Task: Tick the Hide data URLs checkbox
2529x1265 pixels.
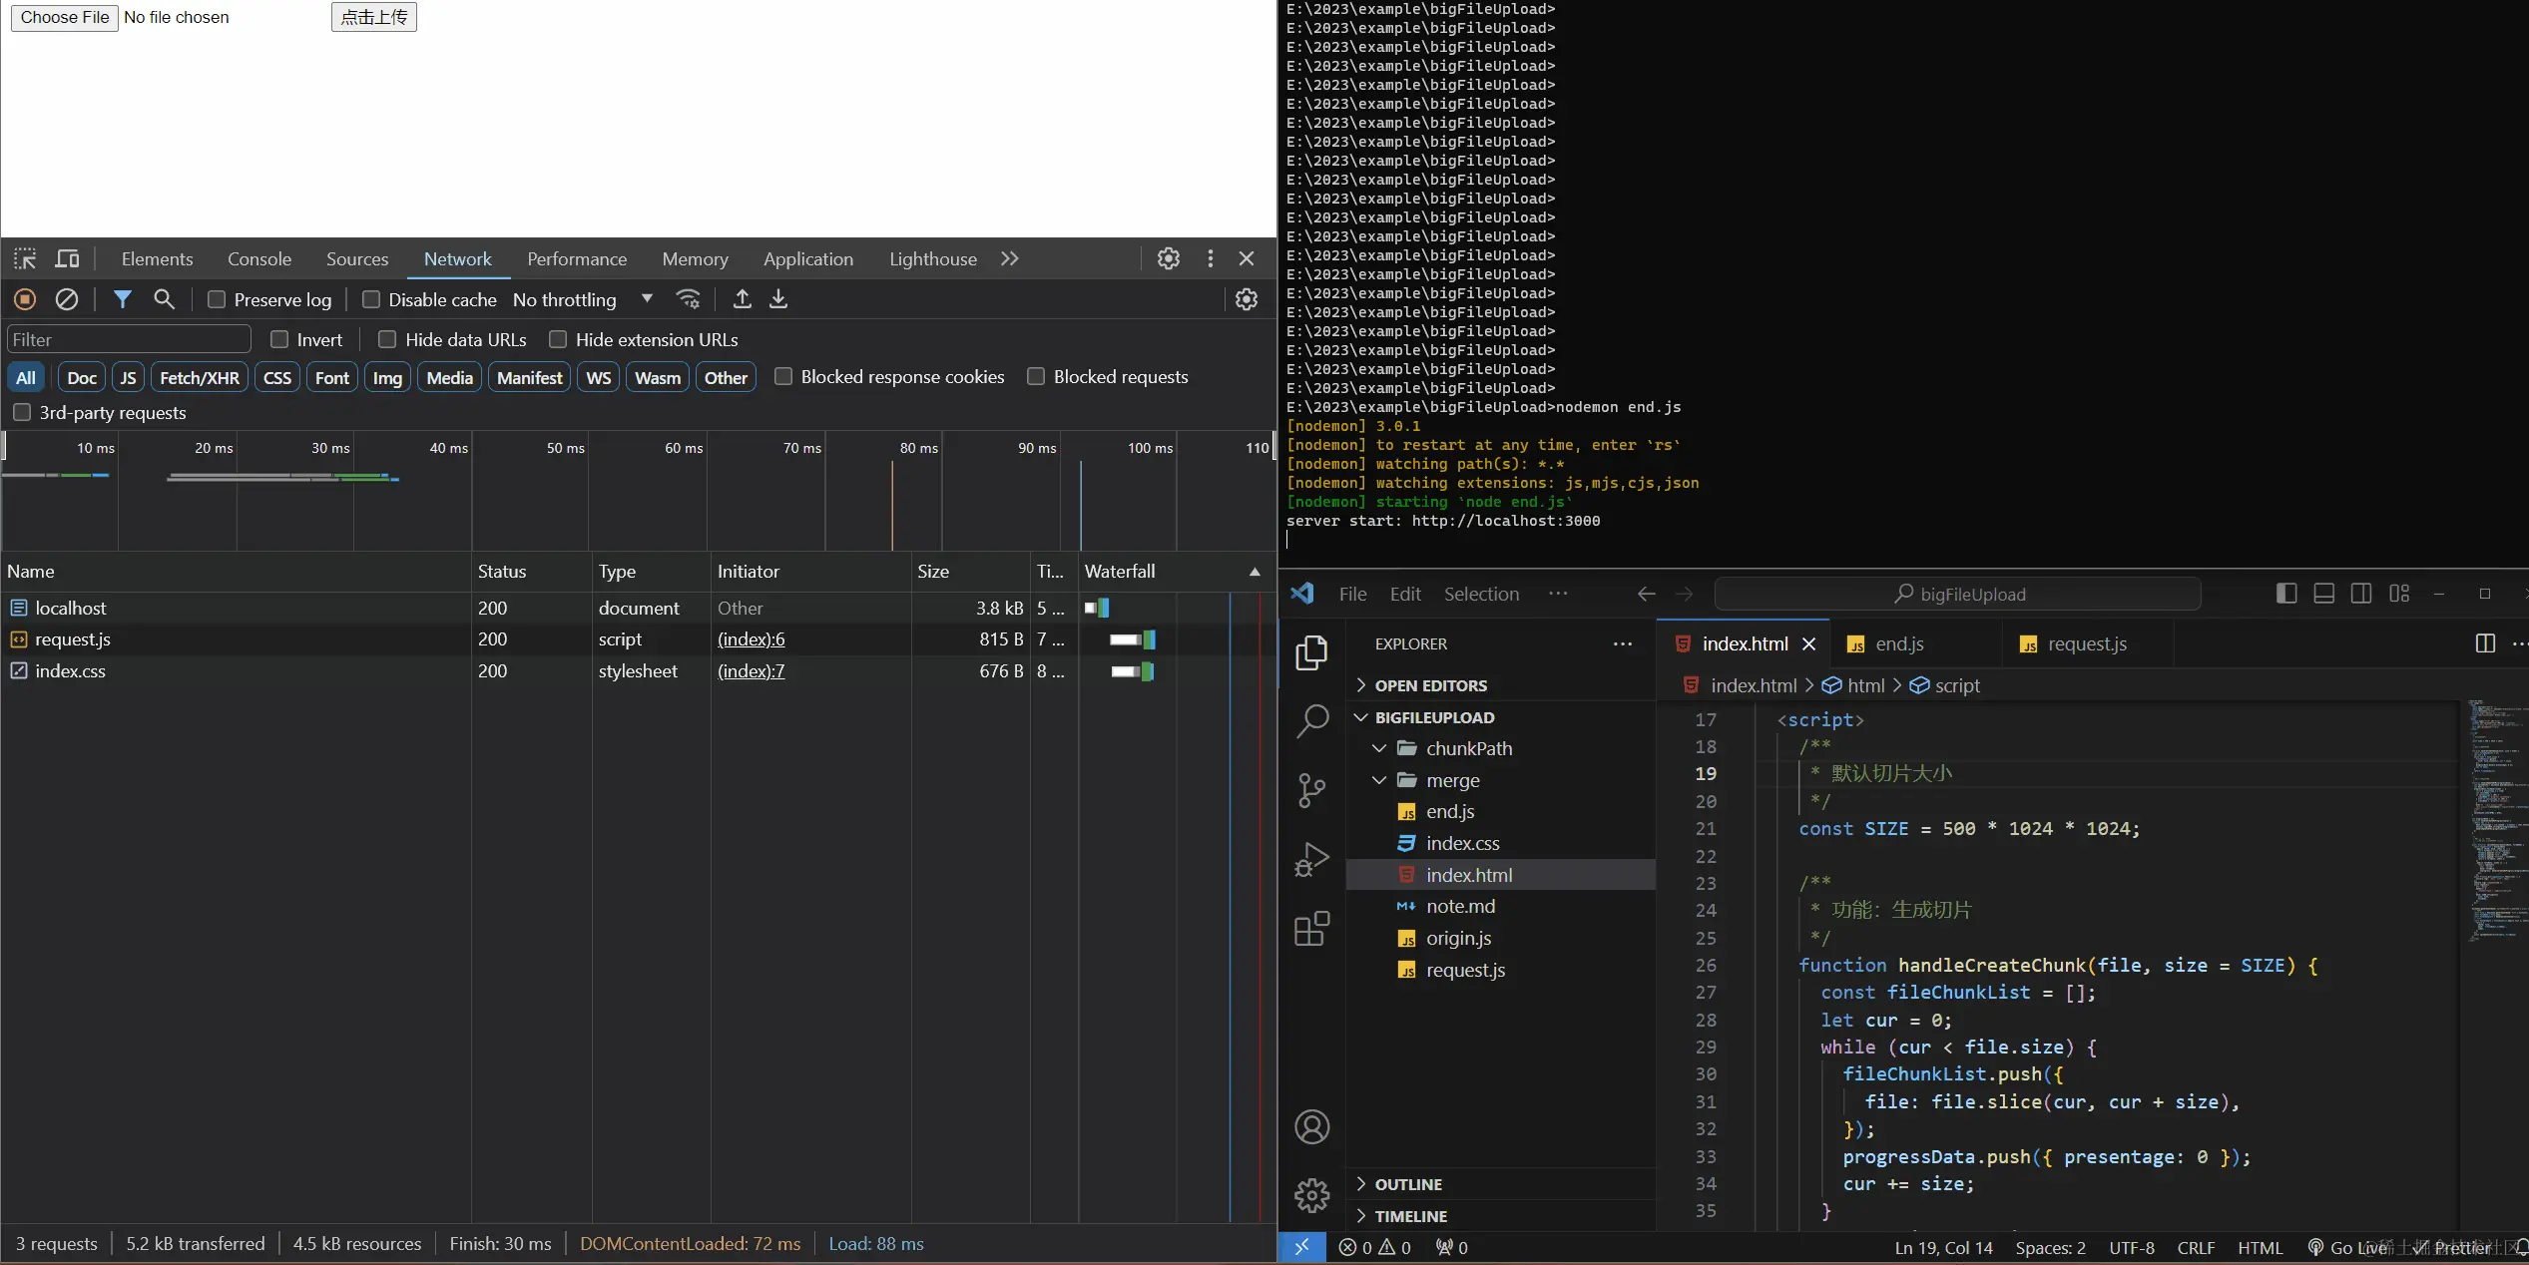Action: 387,340
